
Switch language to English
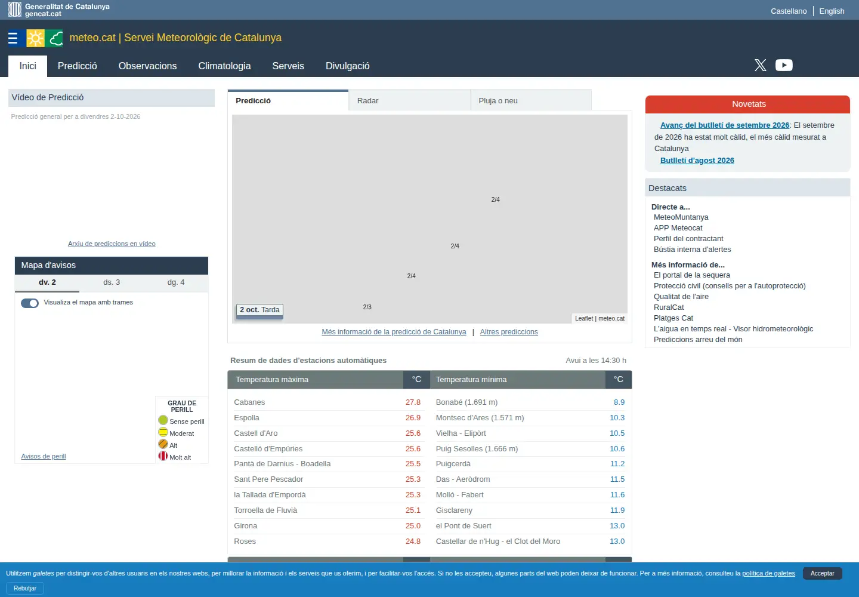(x=832, y=11)
